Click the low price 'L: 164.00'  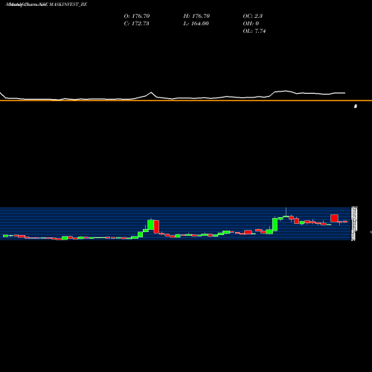[196, 24]
